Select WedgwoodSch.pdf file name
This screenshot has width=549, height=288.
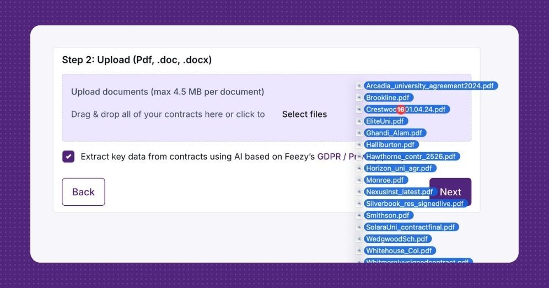point(398,239)
